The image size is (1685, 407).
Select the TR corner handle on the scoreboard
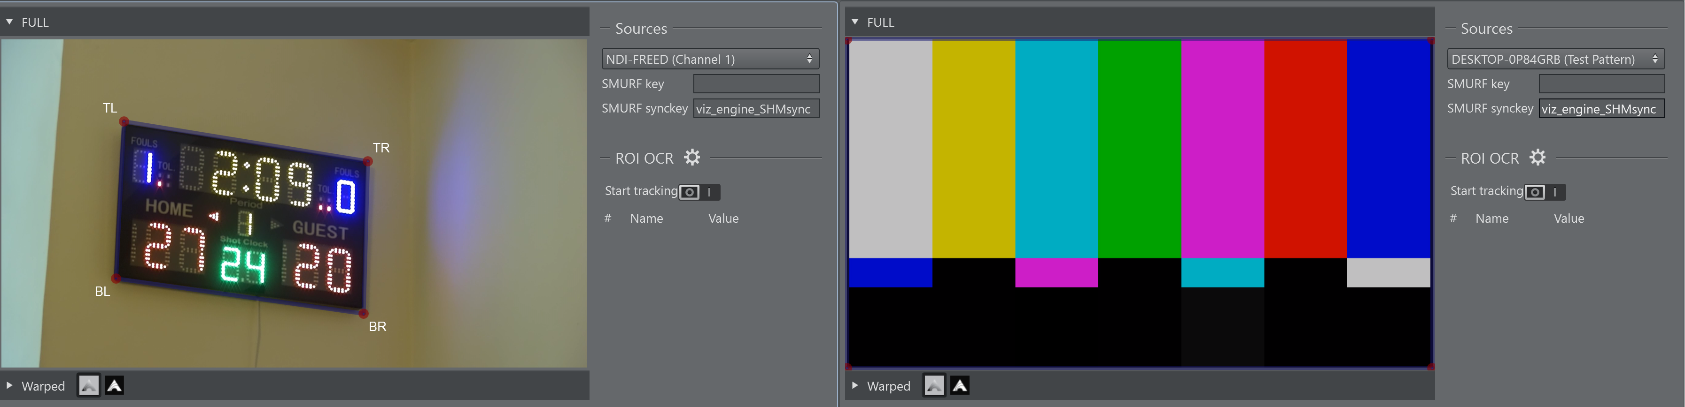(368, 161)
